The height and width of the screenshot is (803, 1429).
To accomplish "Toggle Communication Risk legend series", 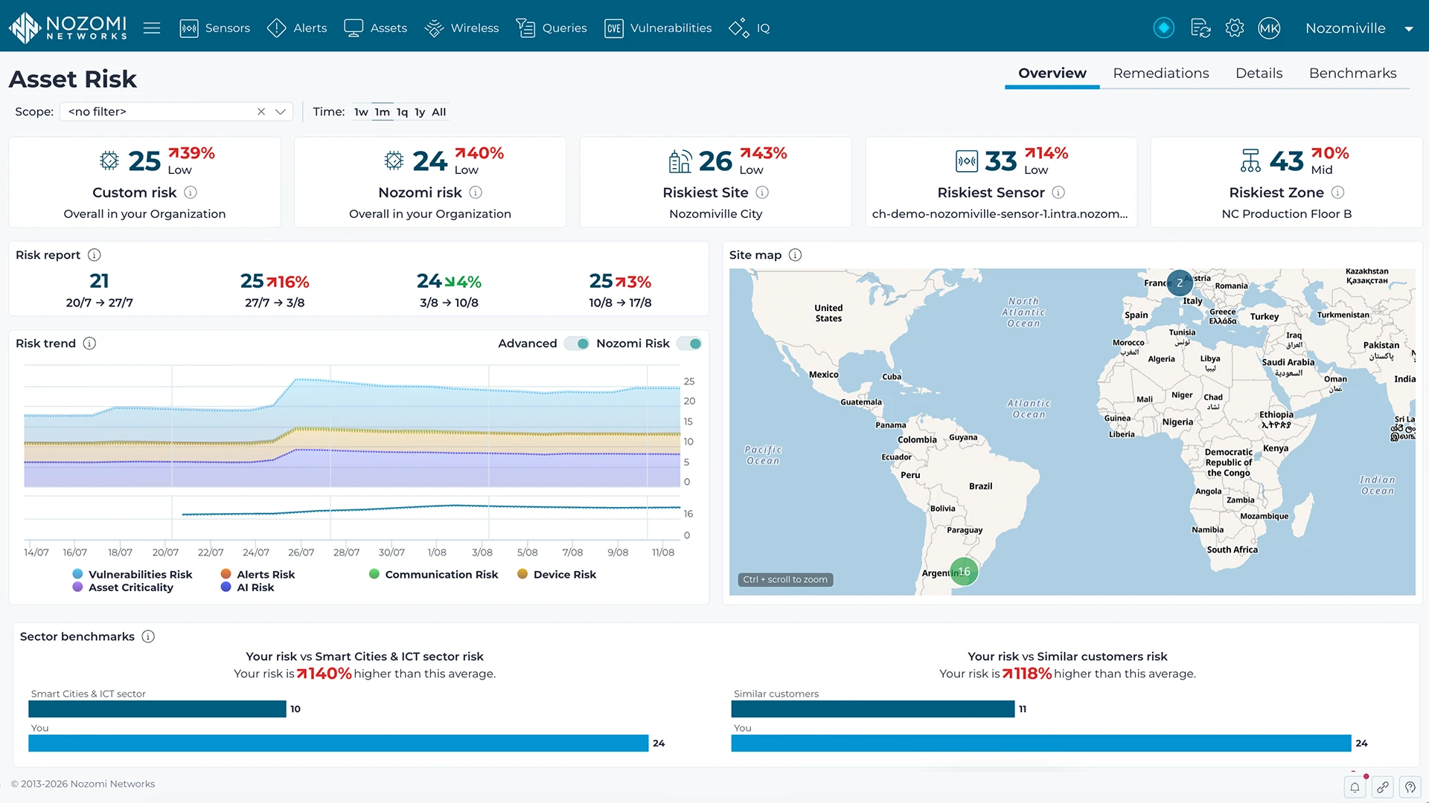I will click(x=434, y=574).
